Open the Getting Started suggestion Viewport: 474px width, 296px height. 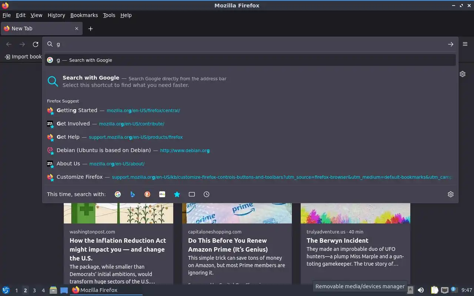(250, 110)
